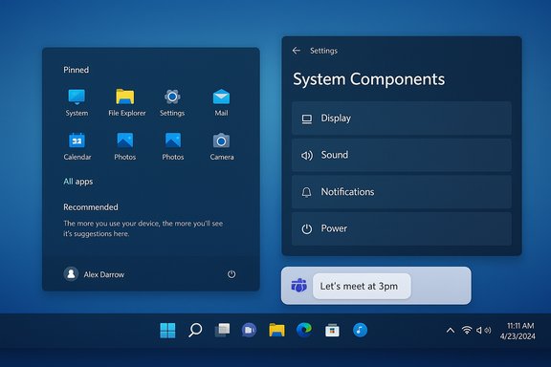
Task: Click the volume tray icon
Action: coord(483,330)
